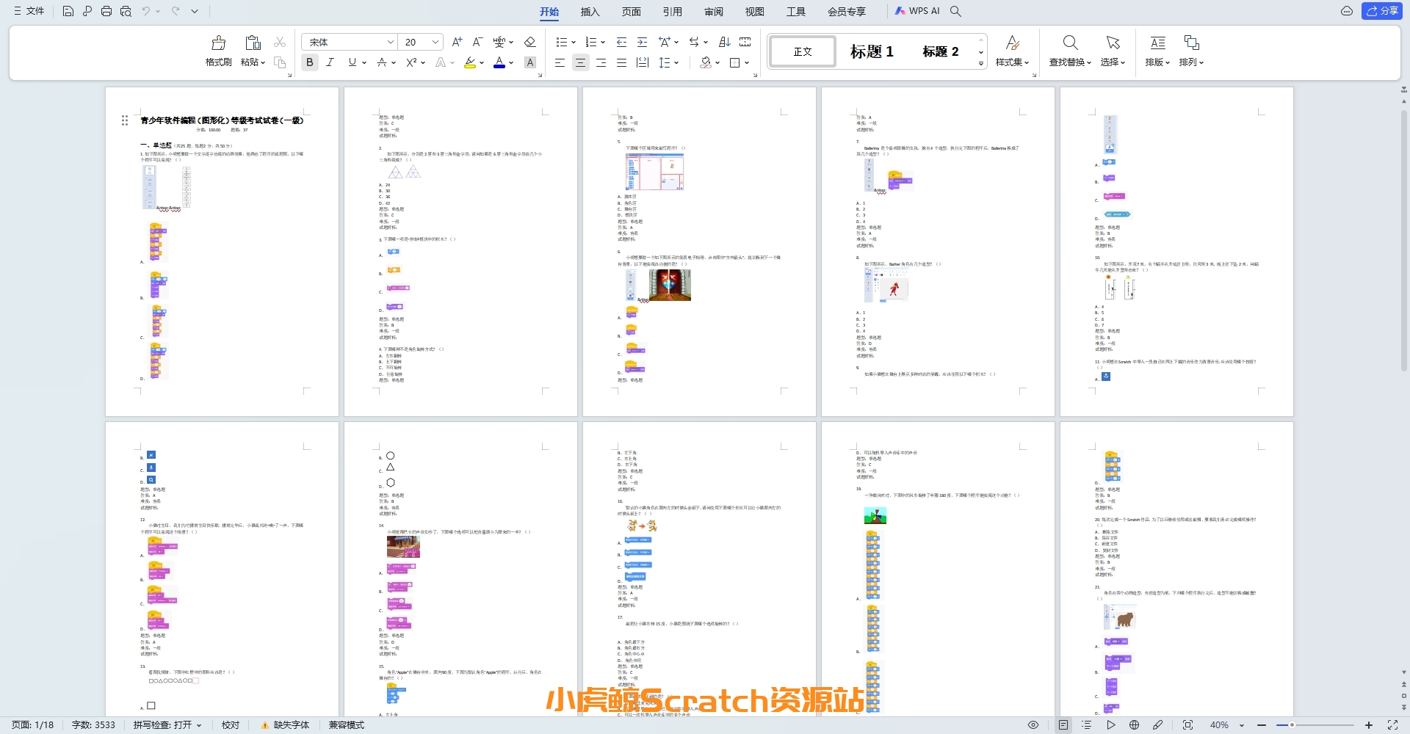Click the Print icon in the quick toolbar
Viewport: 1410px width, 734px height.
(x=106, y=11)
